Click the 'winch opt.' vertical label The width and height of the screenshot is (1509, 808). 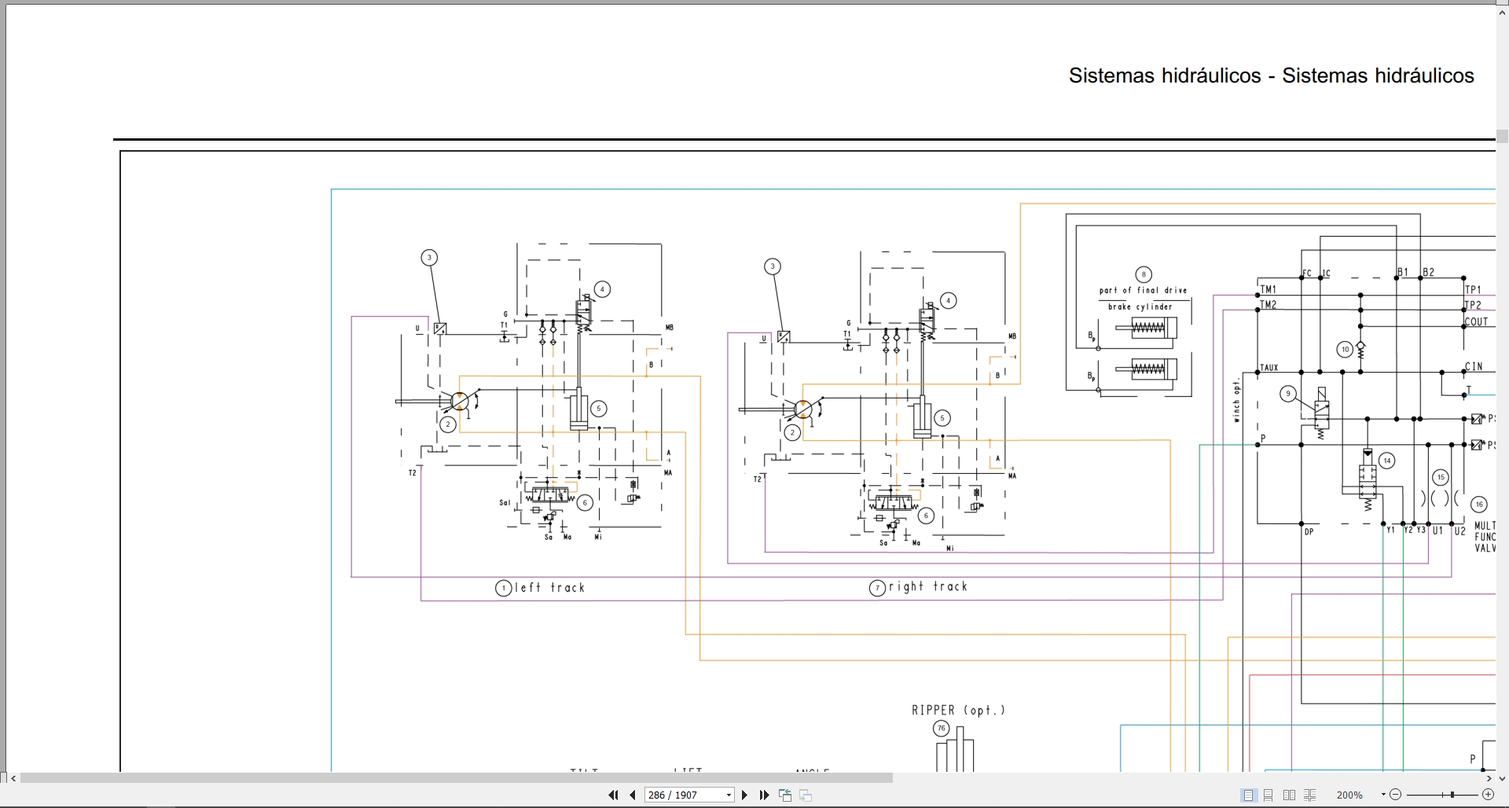click(1236, 400)
